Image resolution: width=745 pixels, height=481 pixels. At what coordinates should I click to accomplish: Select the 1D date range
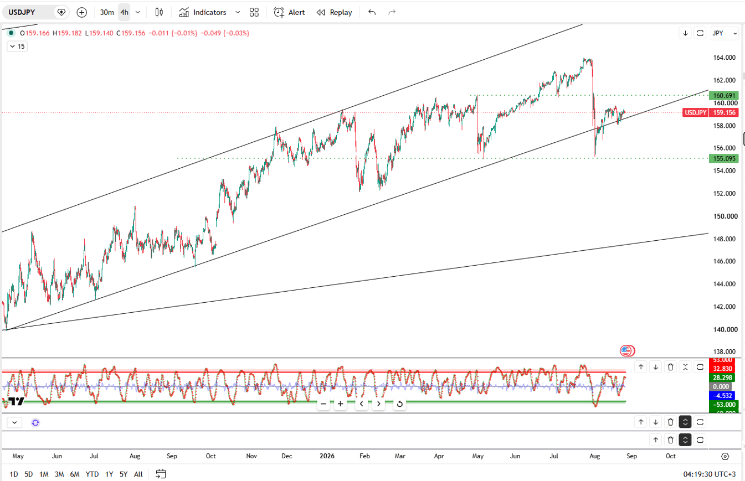point(14,474)
